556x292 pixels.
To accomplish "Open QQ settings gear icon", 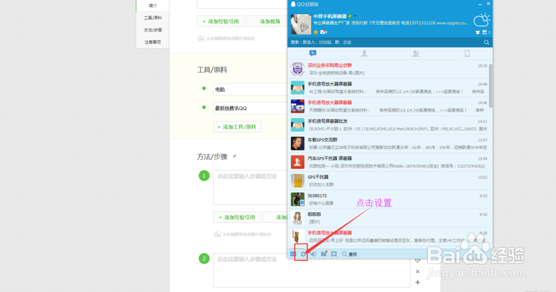I will pyautogui.click(x=303, y=254).
